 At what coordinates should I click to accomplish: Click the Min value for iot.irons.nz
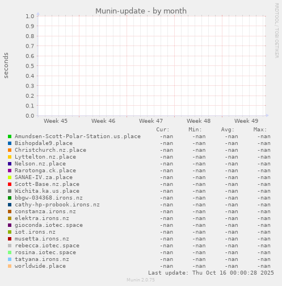pos(199,232)
